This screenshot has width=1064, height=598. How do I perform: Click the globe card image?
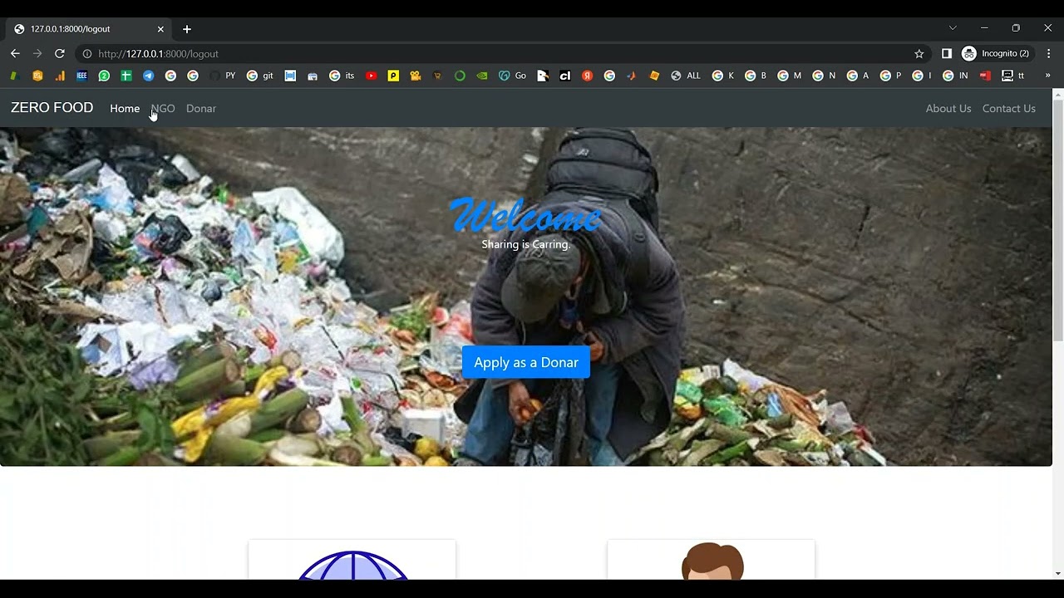(x=352, y=565)
